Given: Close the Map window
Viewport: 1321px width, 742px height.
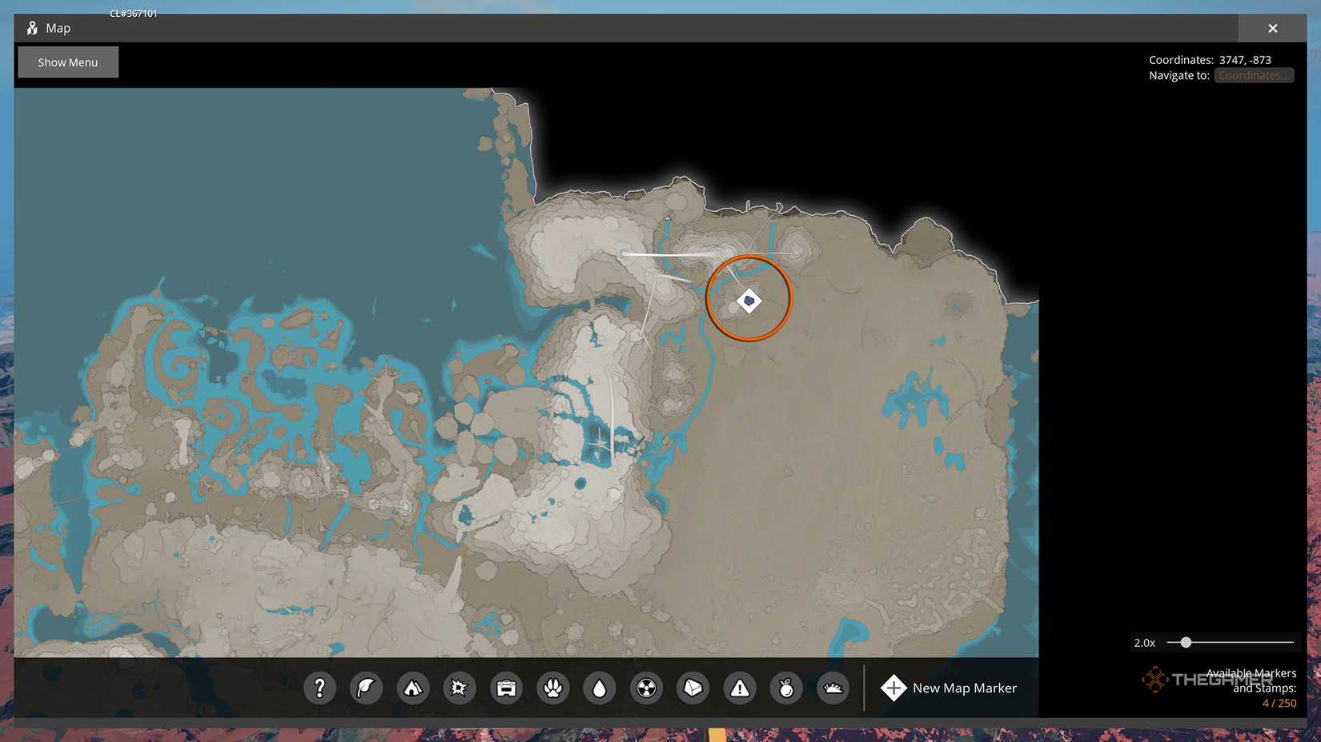Looking at the screenshot, I should (1272, 28).
